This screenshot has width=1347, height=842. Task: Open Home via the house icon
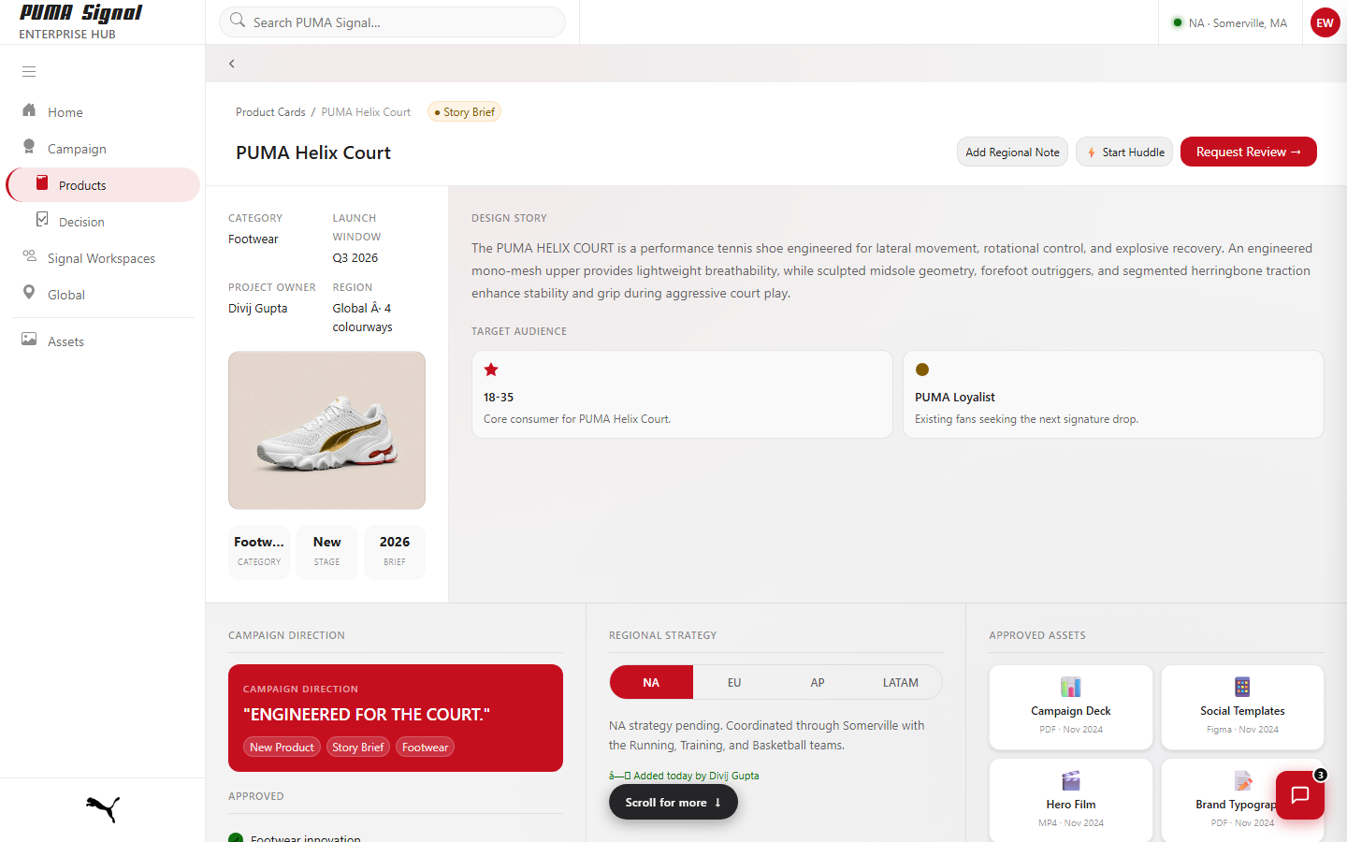pos(29,110)
